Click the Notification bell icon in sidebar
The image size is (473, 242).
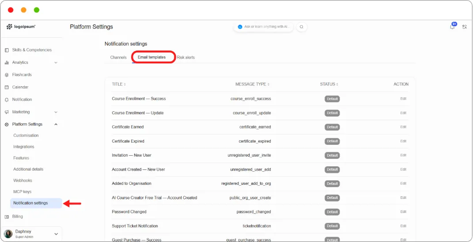tap(7, 100)
